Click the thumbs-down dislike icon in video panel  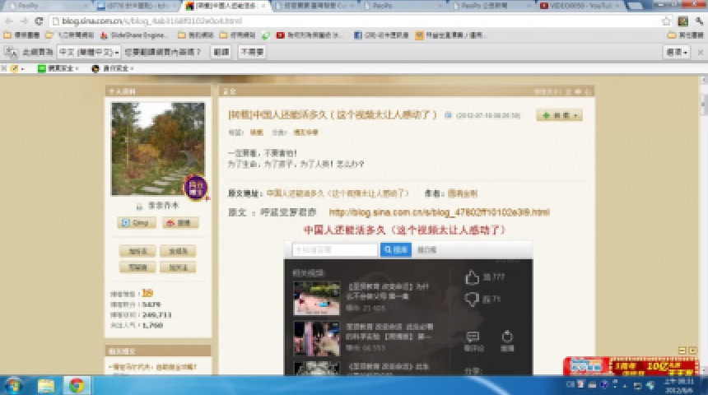(473, 299)
